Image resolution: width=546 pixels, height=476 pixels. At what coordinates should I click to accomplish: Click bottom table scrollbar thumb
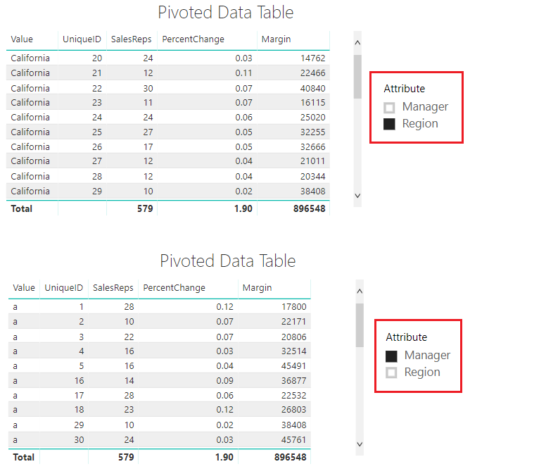[360, 325]
